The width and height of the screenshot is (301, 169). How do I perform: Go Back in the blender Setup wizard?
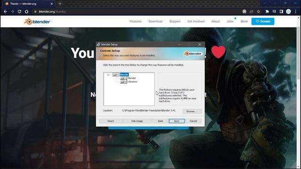coord(160,121)
